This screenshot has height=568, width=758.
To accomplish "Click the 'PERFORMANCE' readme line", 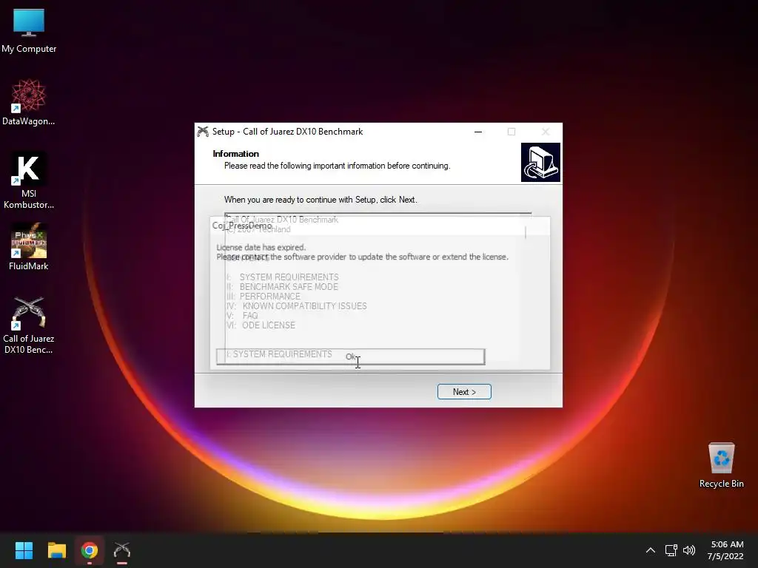I will [269, 297].
